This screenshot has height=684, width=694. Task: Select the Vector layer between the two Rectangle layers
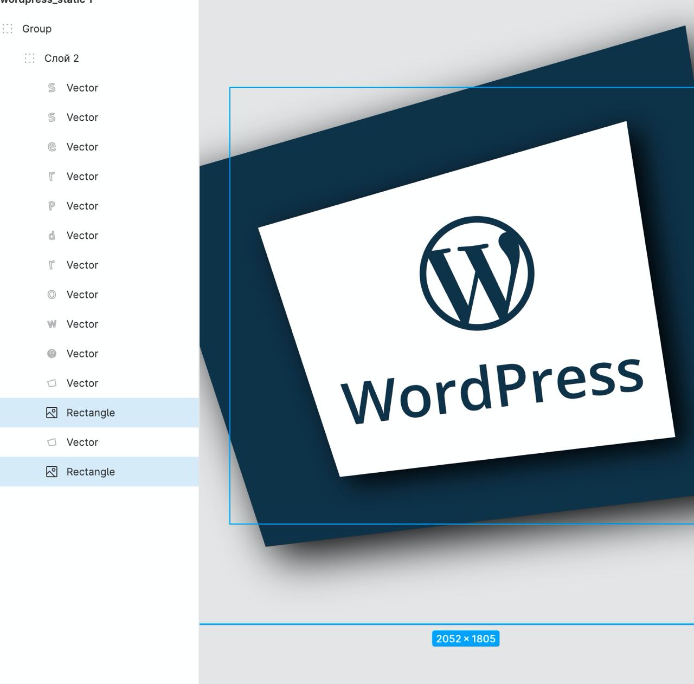[99, 442]
